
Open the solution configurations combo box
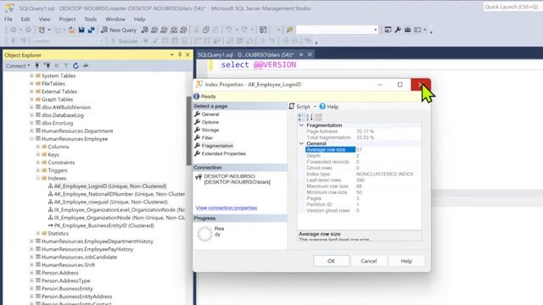(337, 30)
